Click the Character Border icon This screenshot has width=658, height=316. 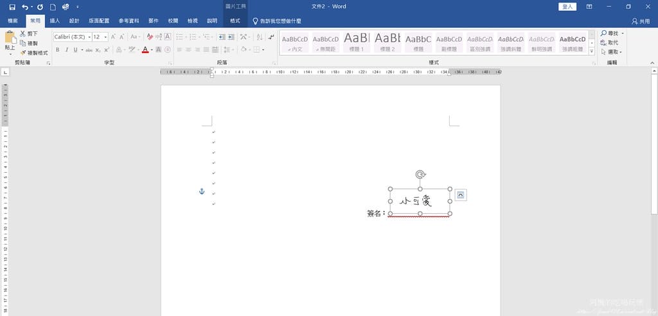(x=168, y=37)
